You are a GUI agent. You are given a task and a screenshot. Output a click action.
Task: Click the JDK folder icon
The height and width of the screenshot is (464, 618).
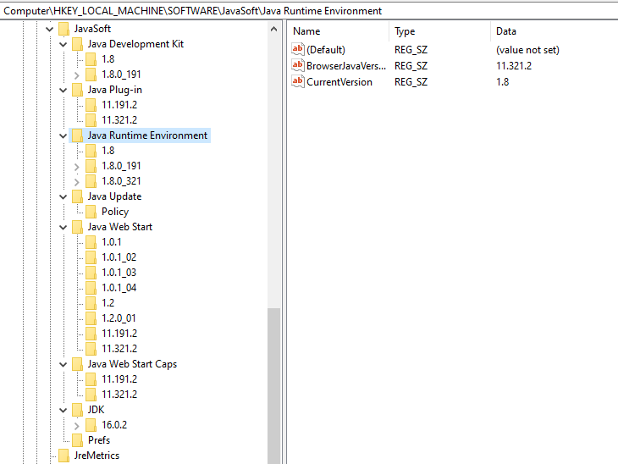click(77, 410)
